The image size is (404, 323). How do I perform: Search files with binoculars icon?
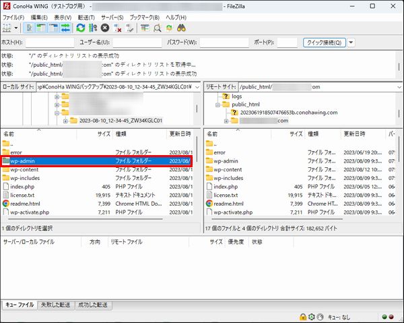(x=181, y=28)
